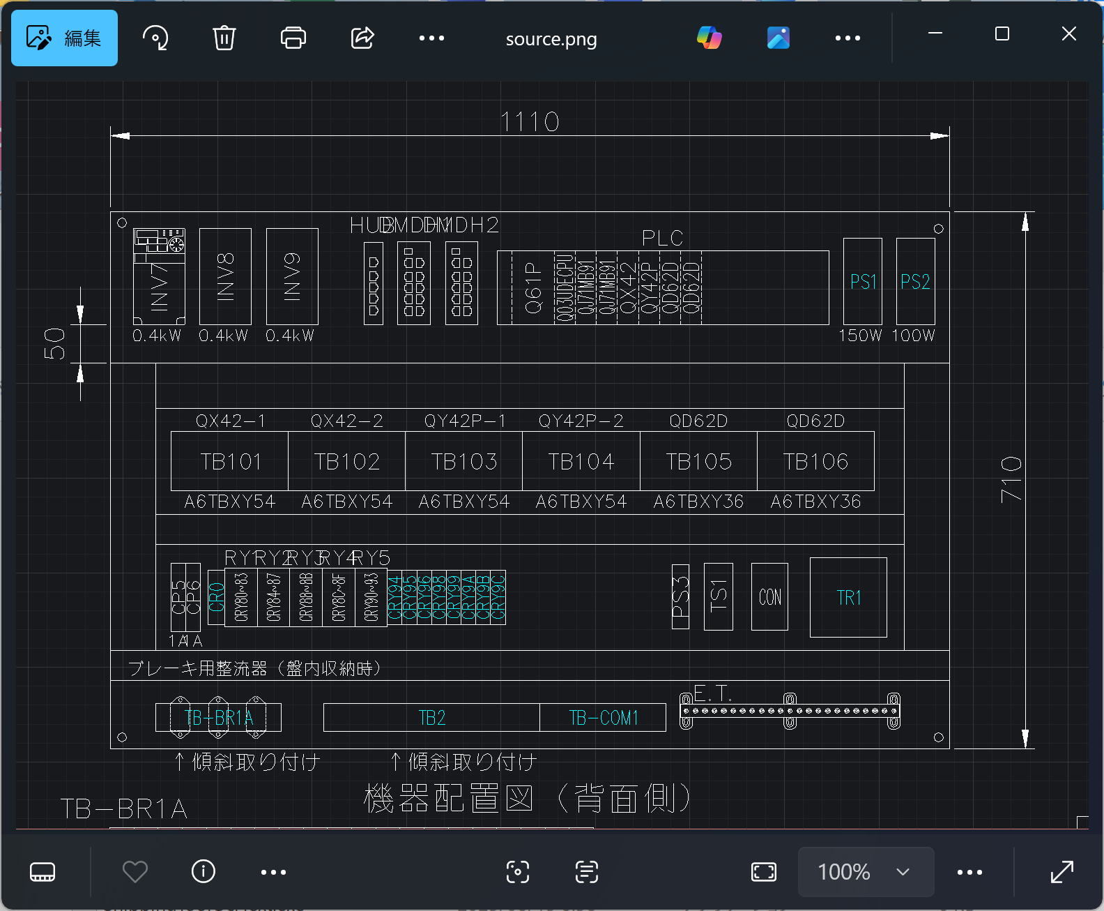Viewport: 1104px width, 911px height.
Task: Start visual search on the image
Action: [517, 872]
